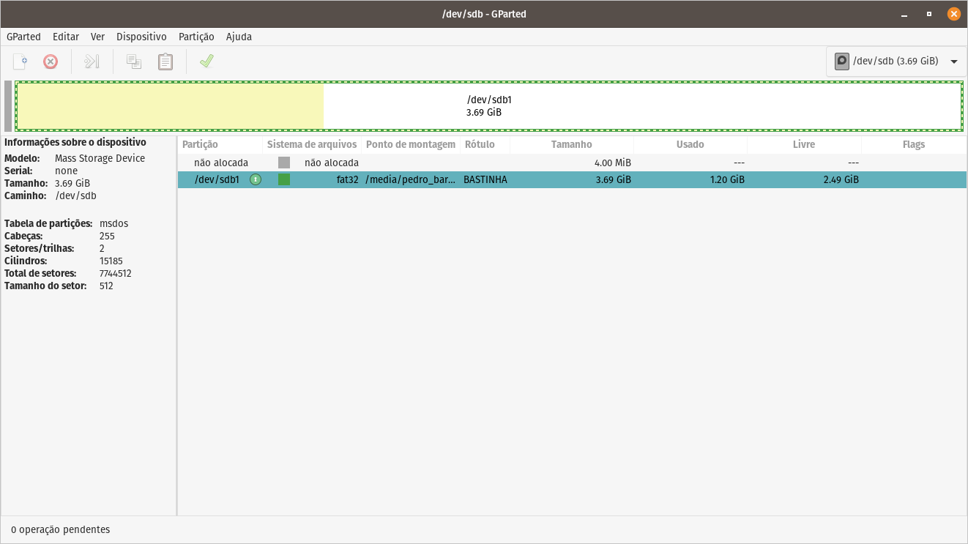Screen dimensions: 968x544
Task: Click the green fat32 color square
Action: 284,179
